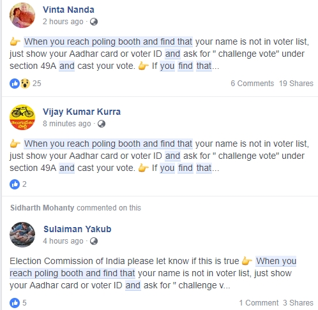Open the 6 Comments link

(x=252, y=84)
